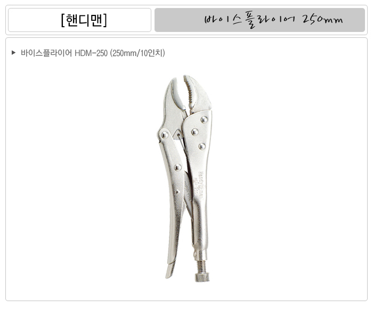The image size is (373, 324).
Task: Click the 바이스플라이어 HDM-250 (250mm/10인치) product text
Action: point(93,53)
